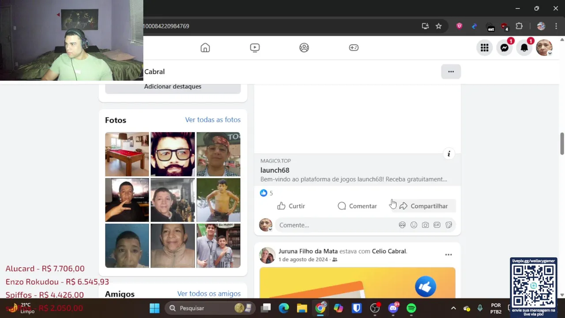Open the Gaming controller icon
Viewport: 565px width, 318px height.
[354, 48]
